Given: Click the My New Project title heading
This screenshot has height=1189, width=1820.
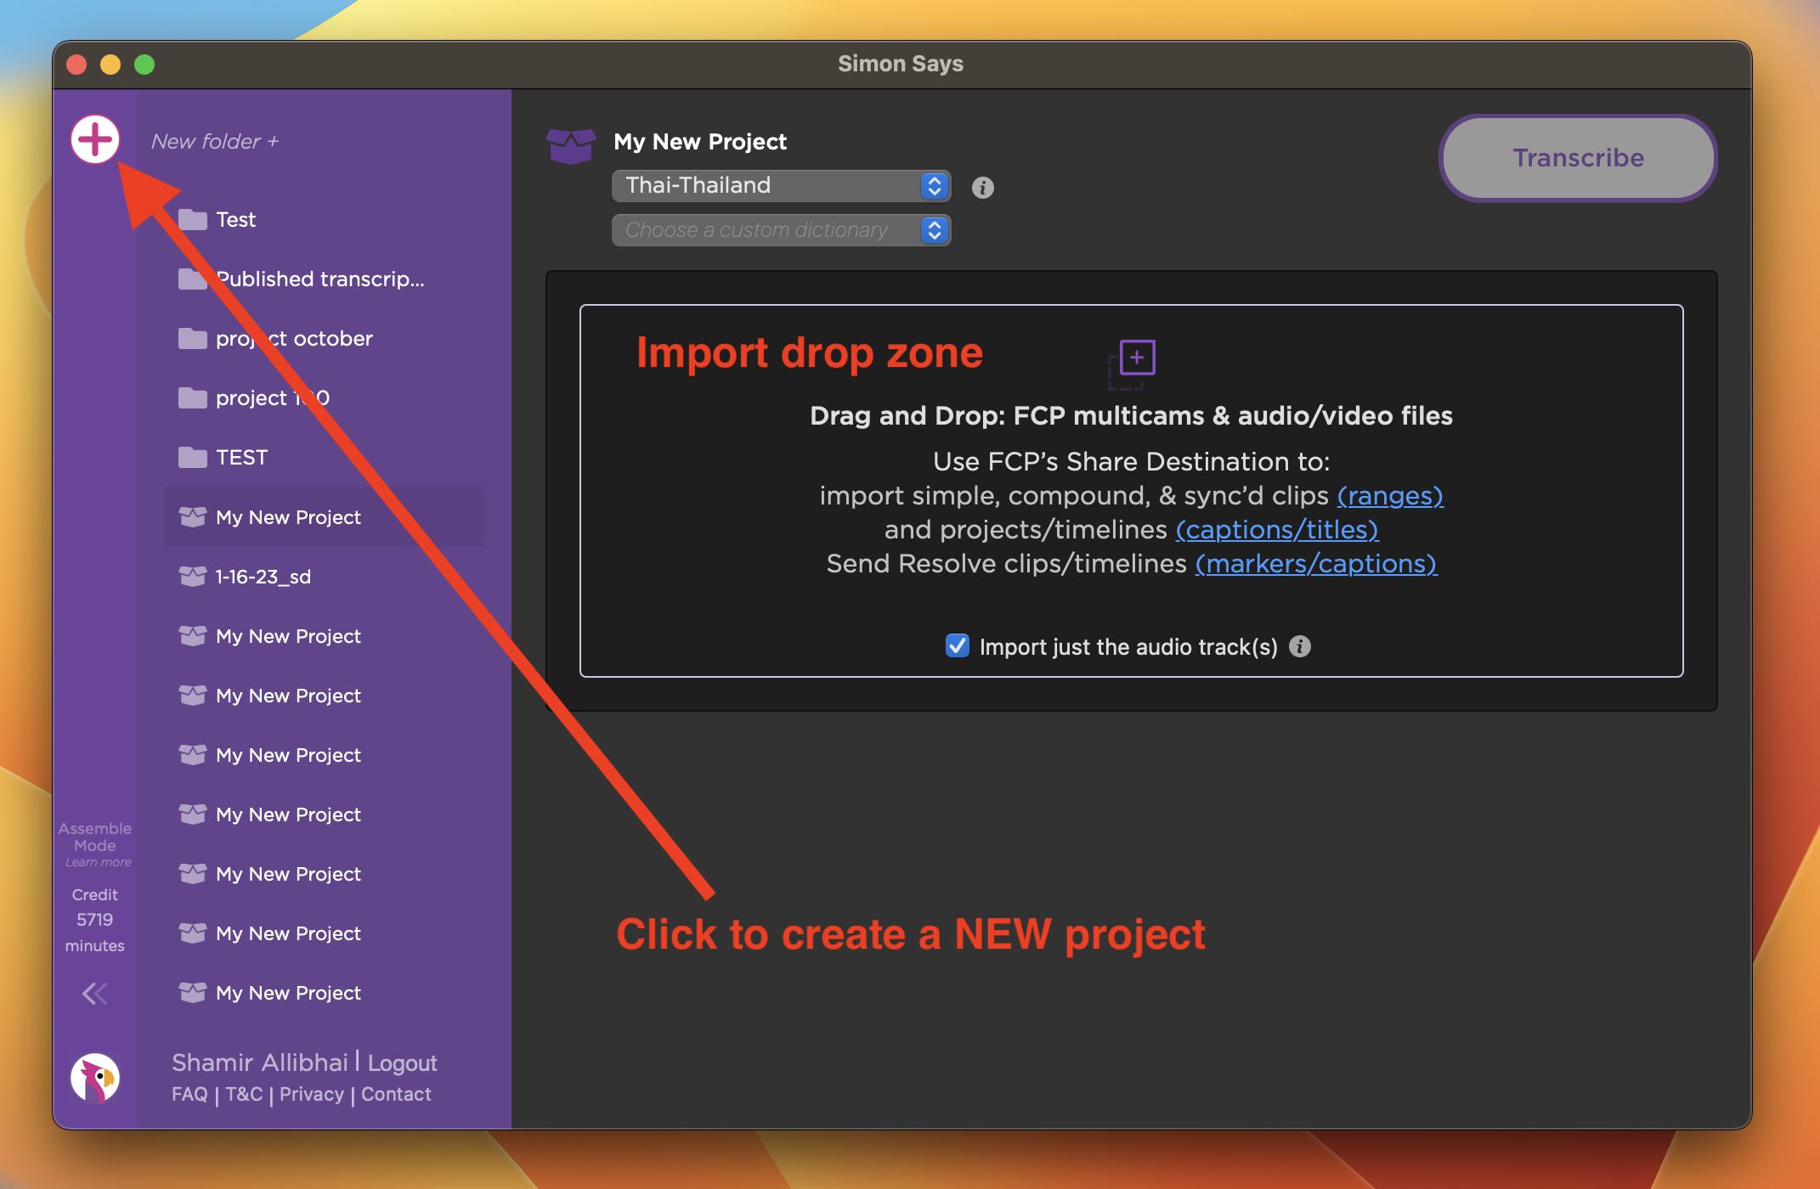Looking at the screenshot, I should click(700, 141).
